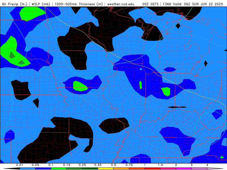Click the 0.5 legend value
Screen dimensions: 227x170
click(x=113, y=165)
